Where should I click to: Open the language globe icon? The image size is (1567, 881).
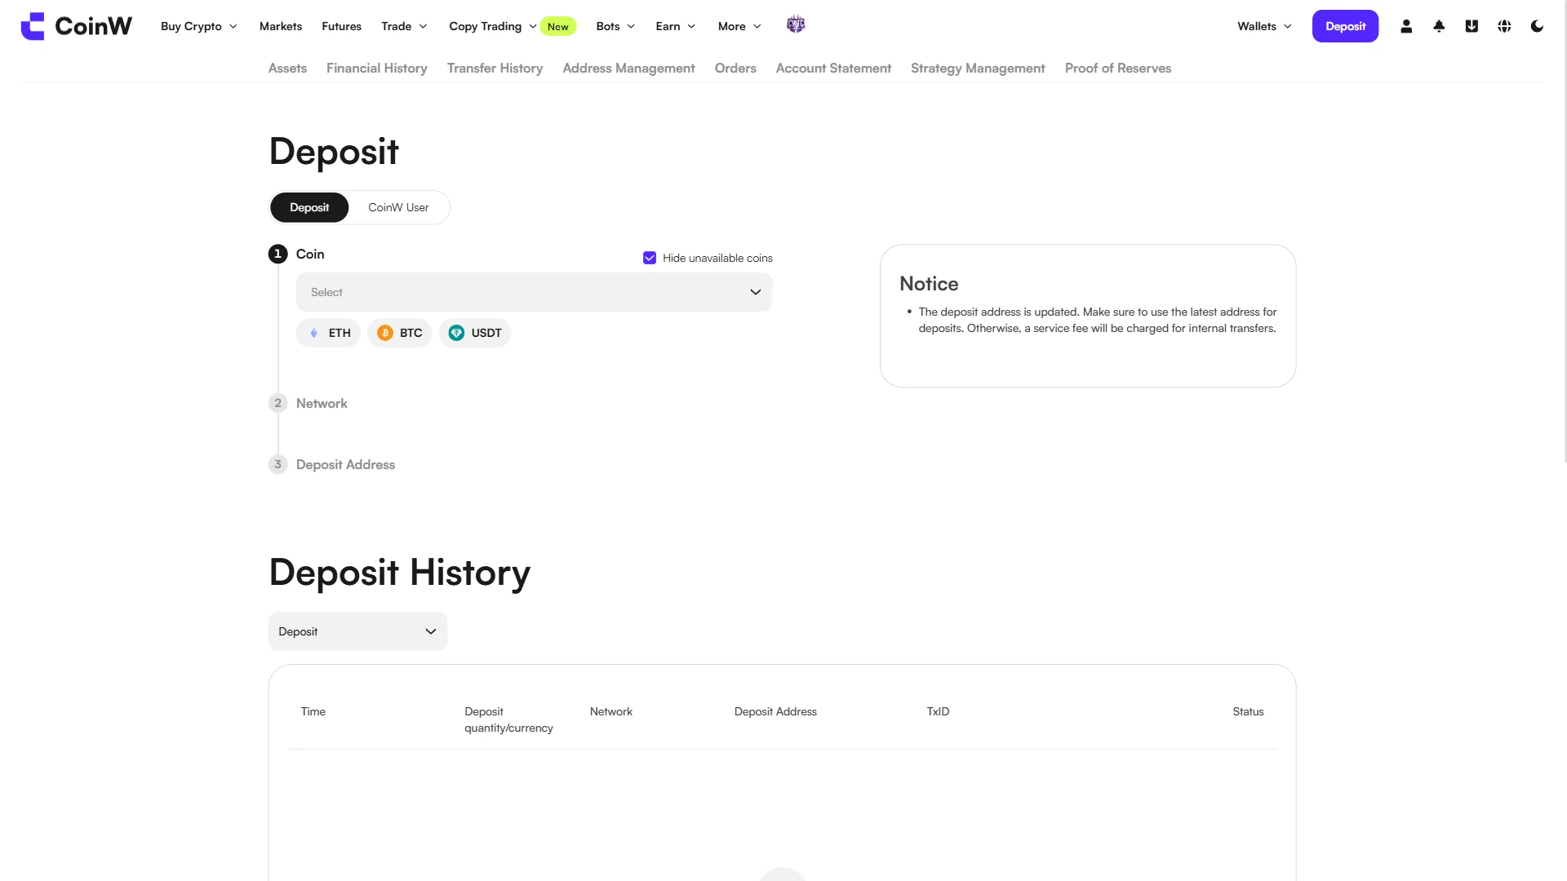coord(1504,26)
